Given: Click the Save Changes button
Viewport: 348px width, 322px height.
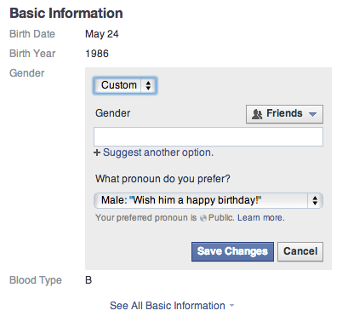Looking at the screenshot, I should [x=232, y=251].
